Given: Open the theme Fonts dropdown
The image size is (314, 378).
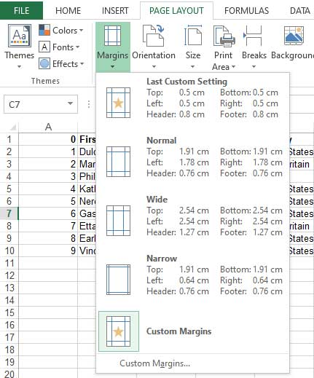Looking at the screenshot, I should point(59,47).
